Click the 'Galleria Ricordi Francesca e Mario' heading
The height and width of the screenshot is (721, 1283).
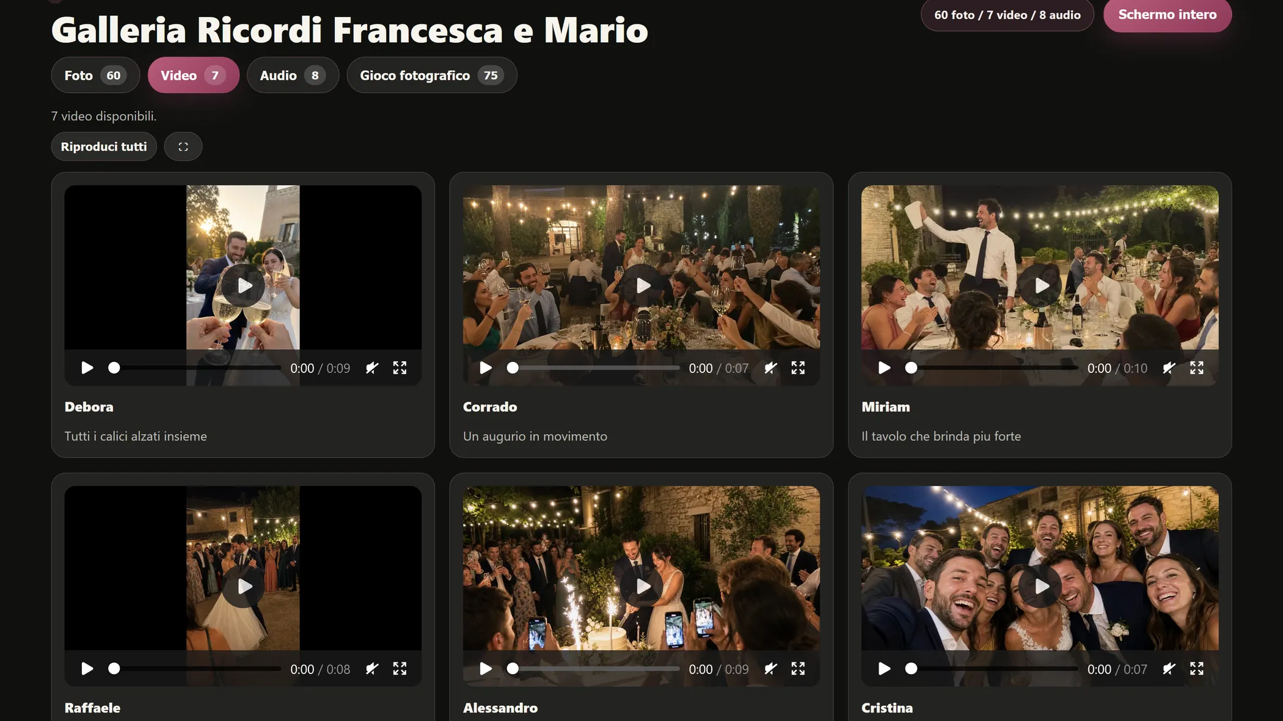point(349,30)
